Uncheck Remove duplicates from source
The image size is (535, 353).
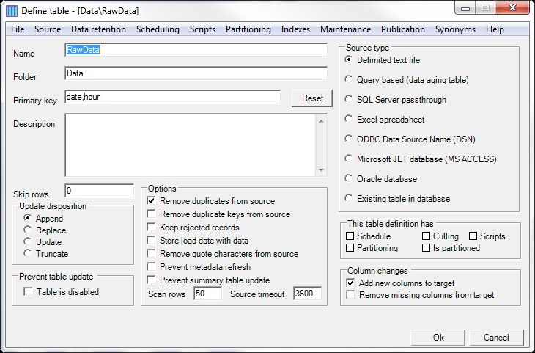152,201
